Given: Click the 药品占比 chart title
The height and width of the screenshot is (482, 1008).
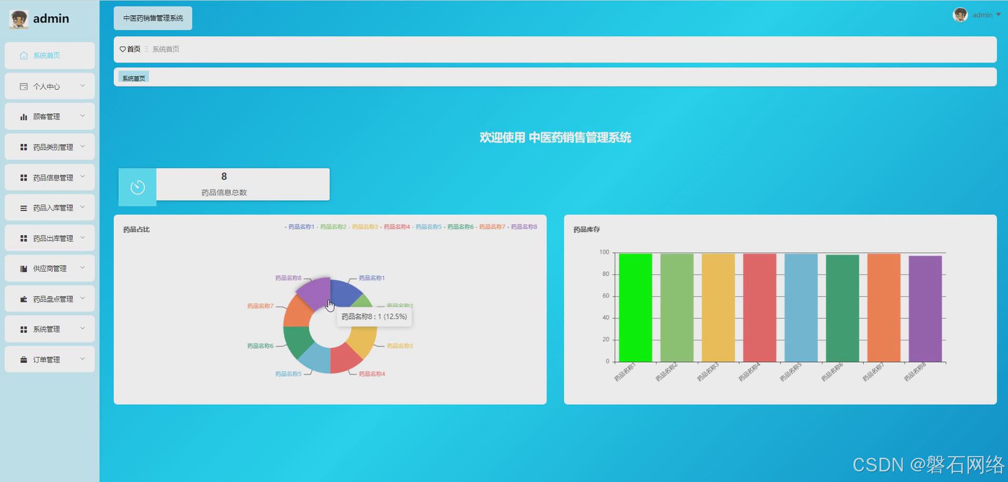Looking at the screenshot, I should 136,229.
